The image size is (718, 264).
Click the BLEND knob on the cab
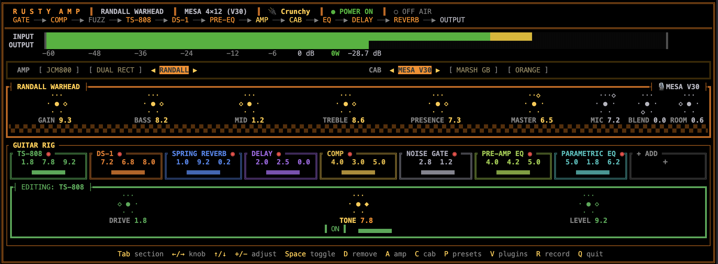pos(647,104)
